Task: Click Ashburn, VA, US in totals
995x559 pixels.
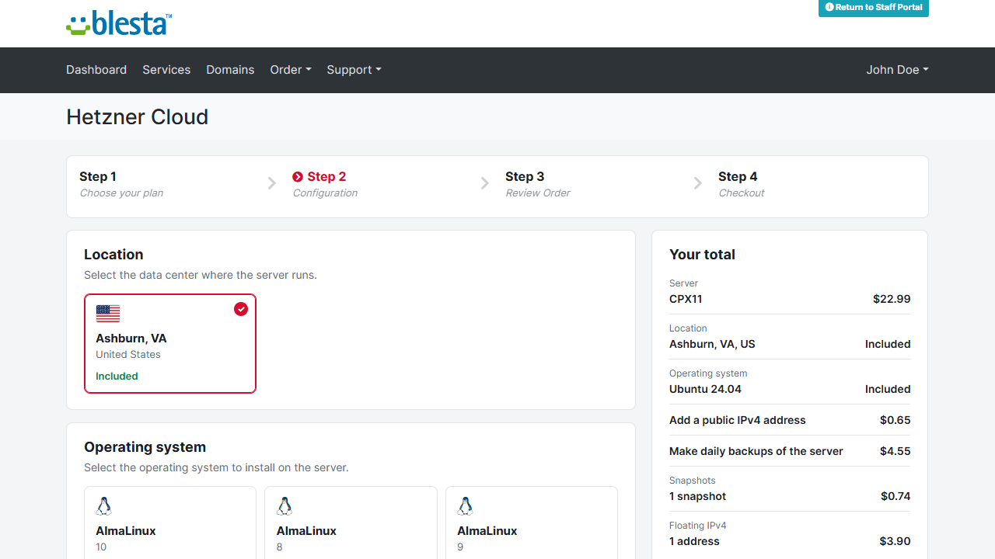Action: (x=712, y=344)
